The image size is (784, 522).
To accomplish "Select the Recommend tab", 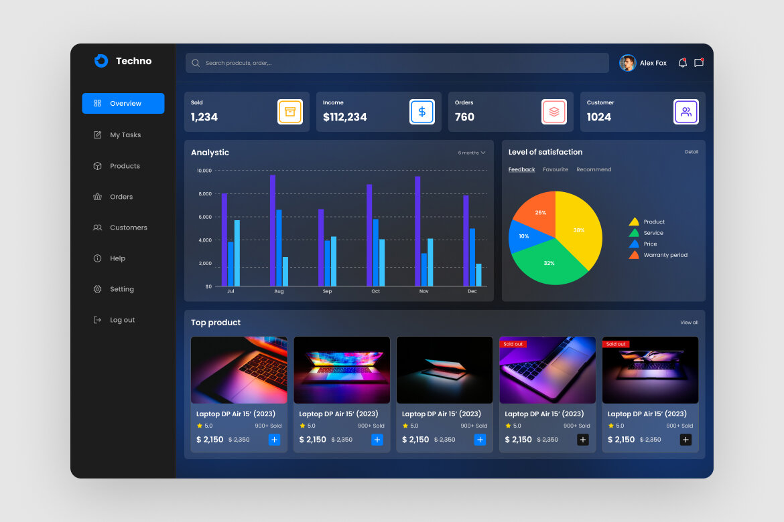I will tap(594, 169).
